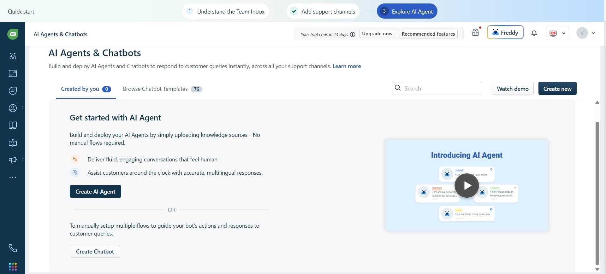Screen dimensions: 606x274
Task: Open the Freddy assistant button
Action: (505, 32)
